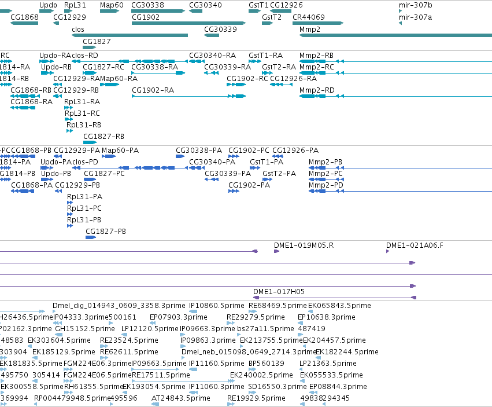Click the GstT2-RA transcript label

coord(279,67)
